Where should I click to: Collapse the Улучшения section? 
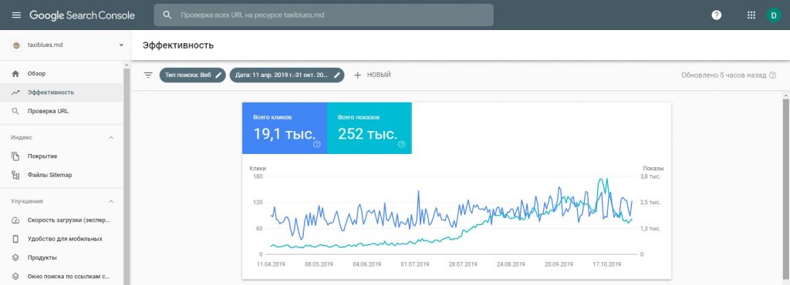111,201
